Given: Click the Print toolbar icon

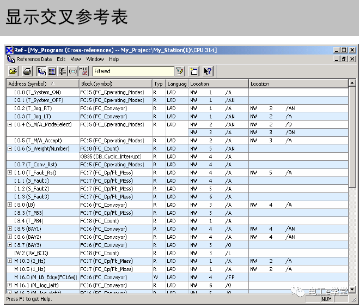Looking at the screenshot, I should 27,71.
